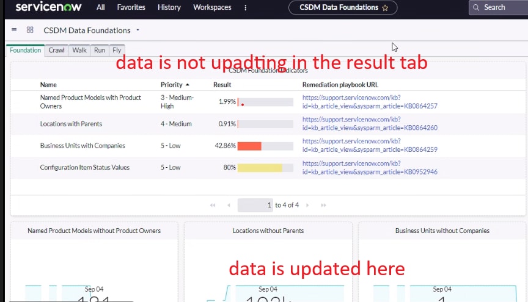Click the ServiceNow logo
The height and width of the screenshot is (302, 528).
click(48, 7)
